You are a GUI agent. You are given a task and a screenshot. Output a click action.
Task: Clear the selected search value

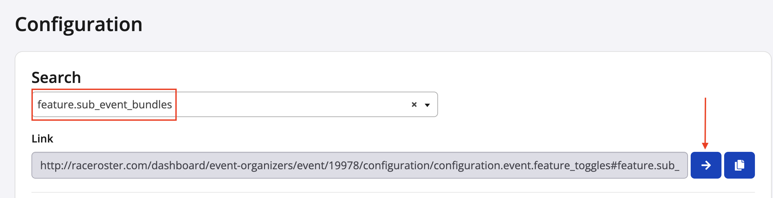tap(414, 105)
